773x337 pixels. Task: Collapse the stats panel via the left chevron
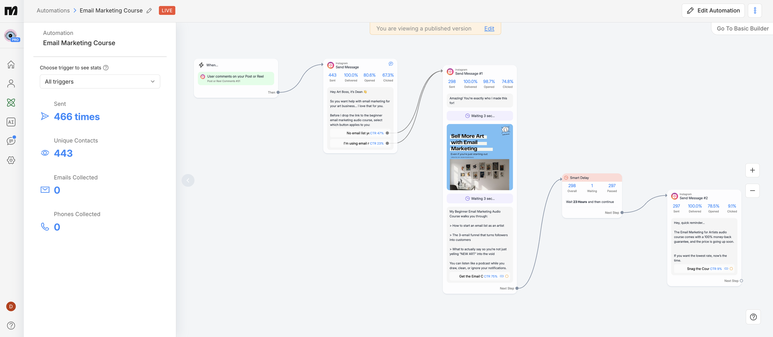188,180
